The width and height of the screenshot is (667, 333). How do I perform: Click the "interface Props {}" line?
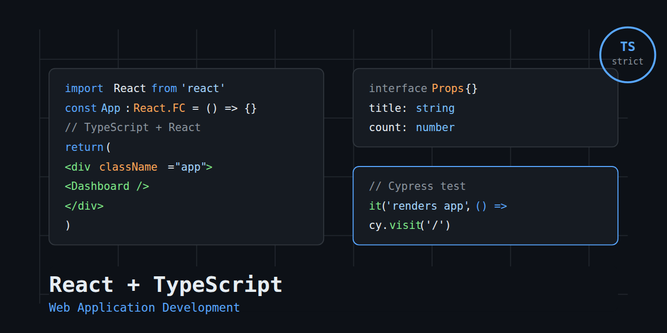point(423,88)
